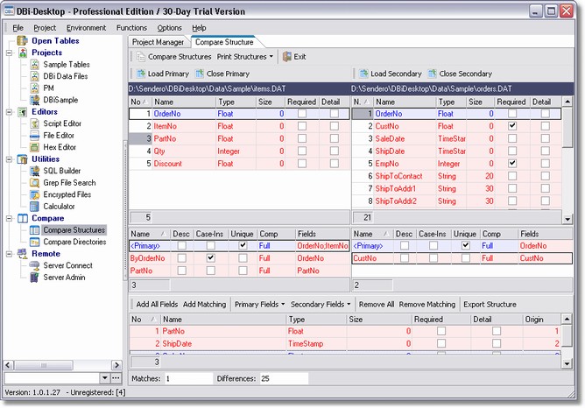Toggle Required checkbox for EmpNo field

[511, 164]
